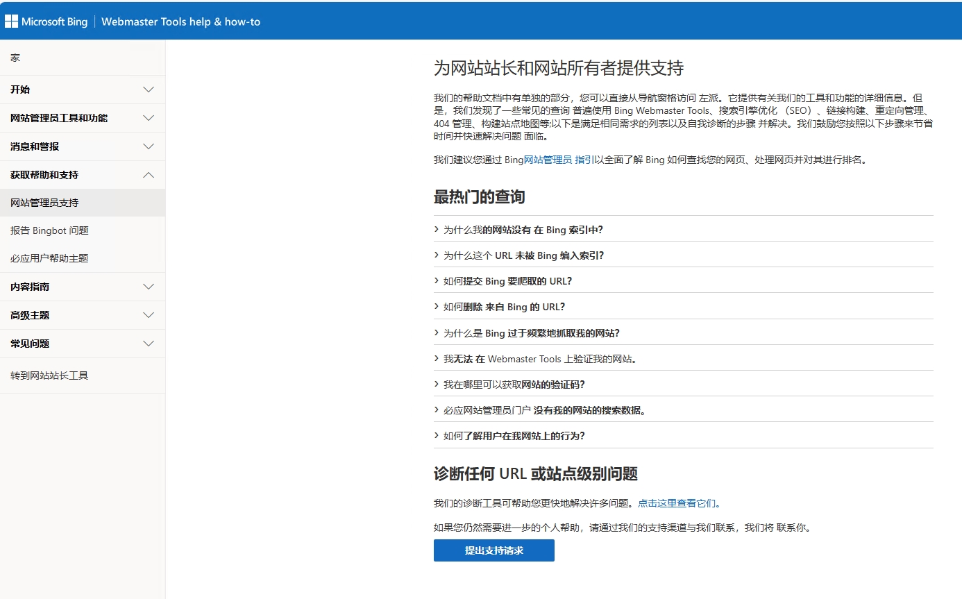
Task: Click the 为网站站长和网站所有者提供支持 heading
Action: pyautogui.click(x=559, y=68)
